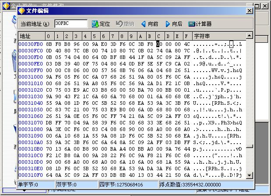Click the 浮点数值:33554432.000000 status field
This screenshot has width=271, height=196.
206,185
